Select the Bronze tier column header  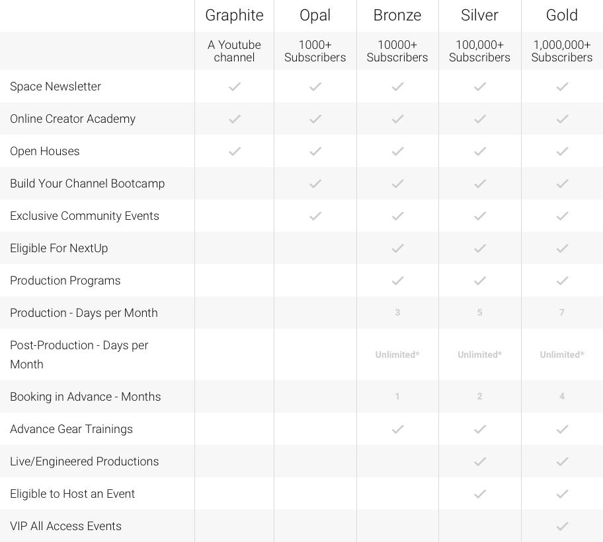(x=397, y=15)
